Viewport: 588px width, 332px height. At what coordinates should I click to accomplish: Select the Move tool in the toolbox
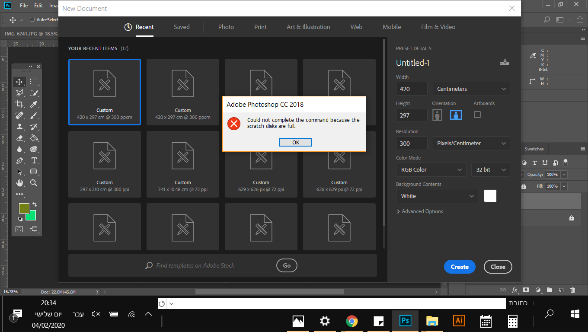pos(19,82)
